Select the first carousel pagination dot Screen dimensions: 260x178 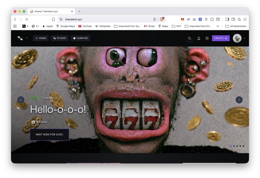click(x=231, y=146)
